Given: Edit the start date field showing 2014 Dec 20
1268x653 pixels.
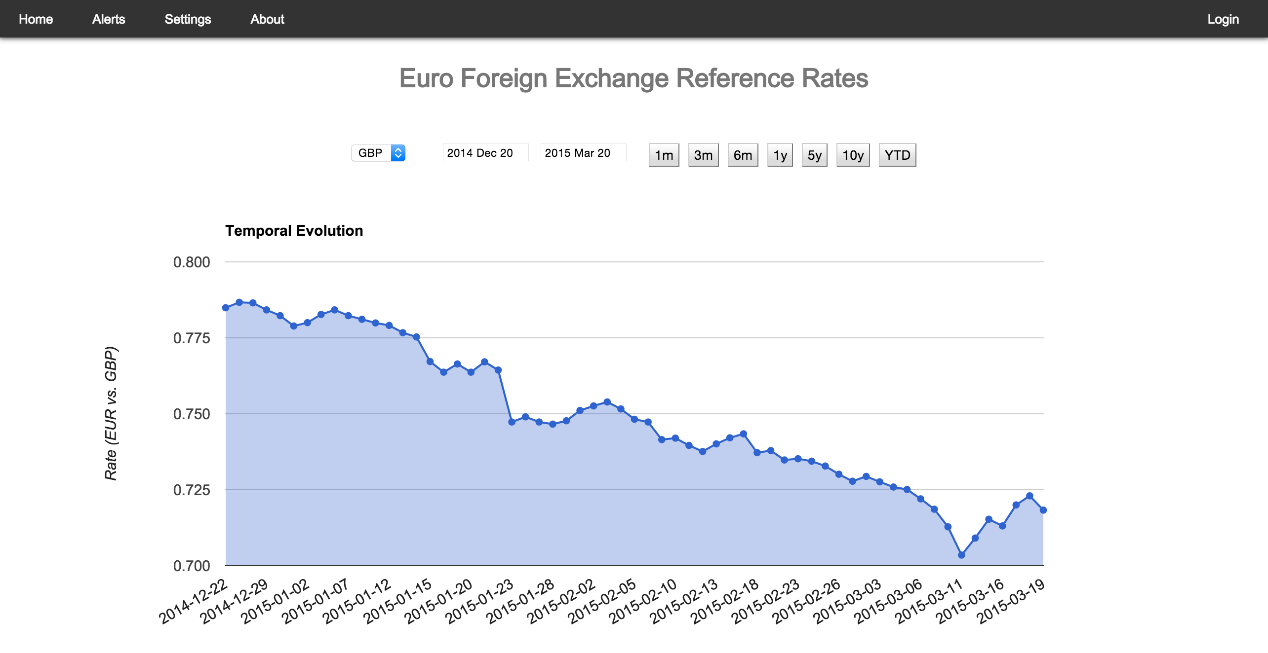Looking at the screenshot, I should point(485,153).
